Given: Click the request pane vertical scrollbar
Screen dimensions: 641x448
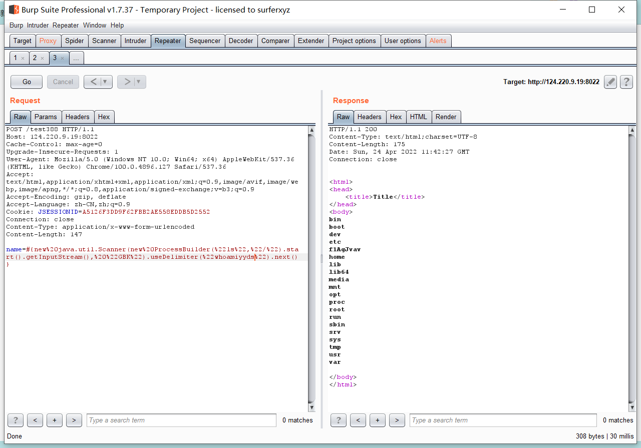Looking at the screenshot, I should click(x=311, y=268).
